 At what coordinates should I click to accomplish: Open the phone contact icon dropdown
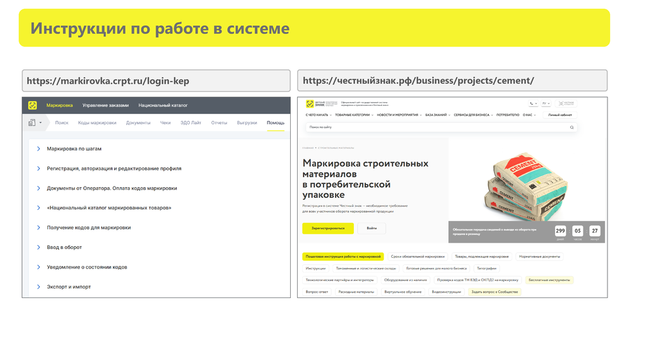click(534, 103)
